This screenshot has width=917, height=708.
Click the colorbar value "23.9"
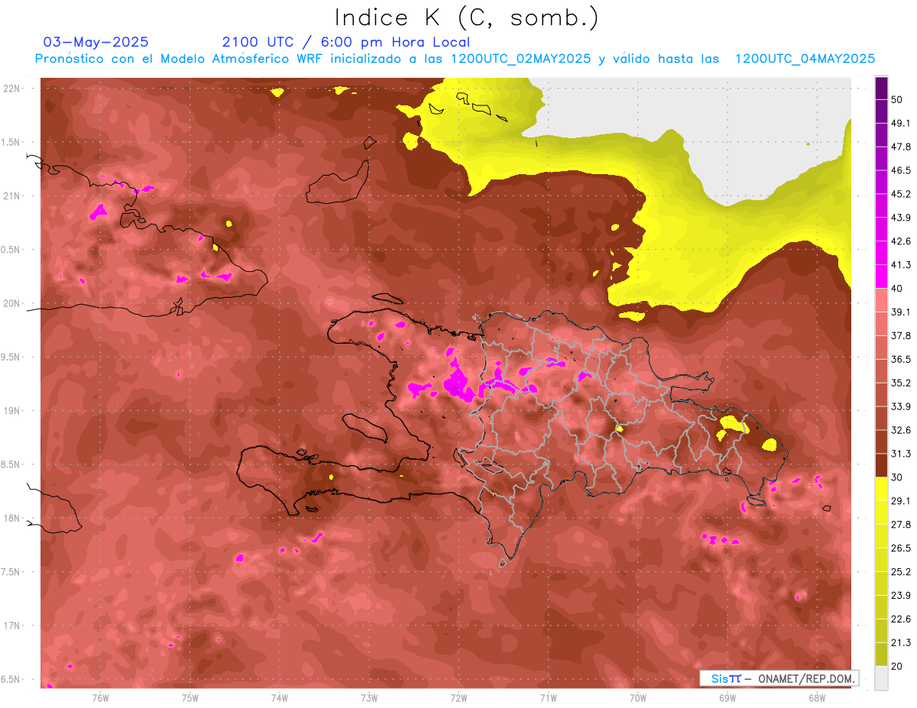(901, 595)
